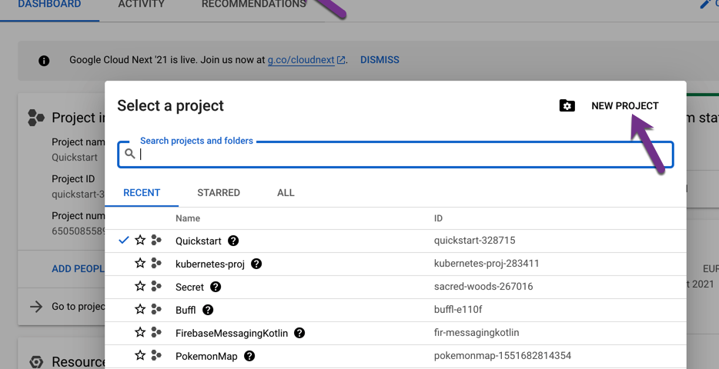Click the NEW PROJECT button
Image resolution: width=719 pixels, height=369 pixels.
coord(624,106)
